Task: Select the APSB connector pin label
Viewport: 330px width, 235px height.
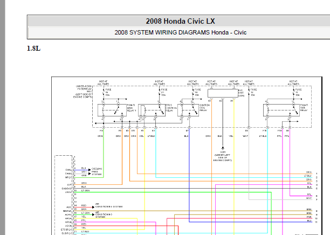Action: [x=68, y=222]
